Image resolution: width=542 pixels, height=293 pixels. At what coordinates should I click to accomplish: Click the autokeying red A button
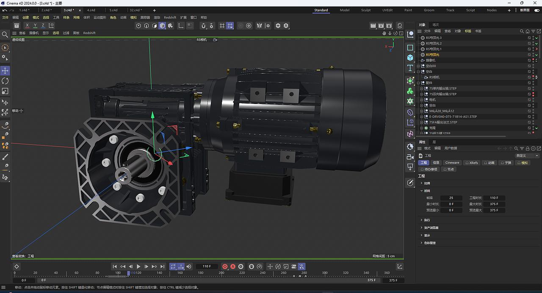tap(232, 266)
